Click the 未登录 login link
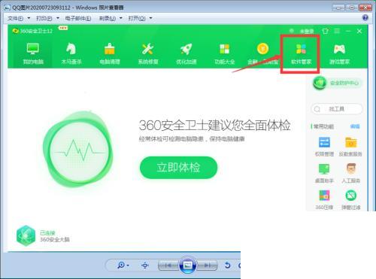 coord(307,32)
